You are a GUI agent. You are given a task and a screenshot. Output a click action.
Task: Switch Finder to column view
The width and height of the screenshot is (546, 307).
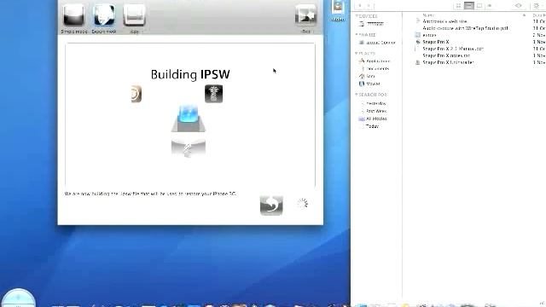point(479,6)
